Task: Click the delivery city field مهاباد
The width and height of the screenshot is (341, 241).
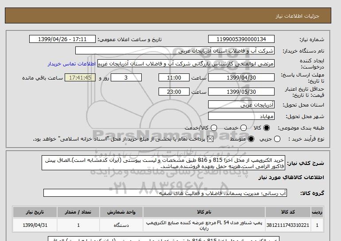Action: 241,116
